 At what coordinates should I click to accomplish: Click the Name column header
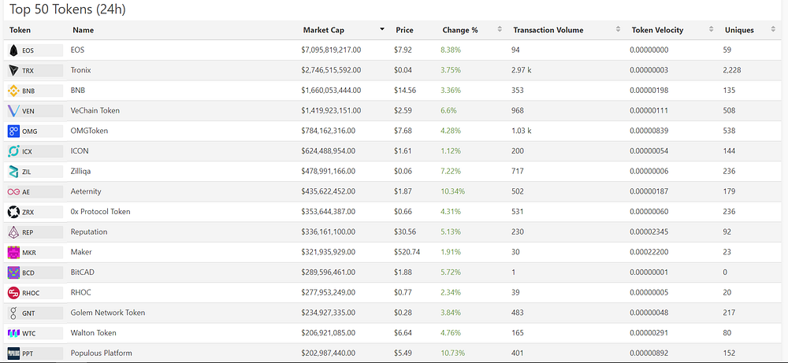tap(83, 30)
